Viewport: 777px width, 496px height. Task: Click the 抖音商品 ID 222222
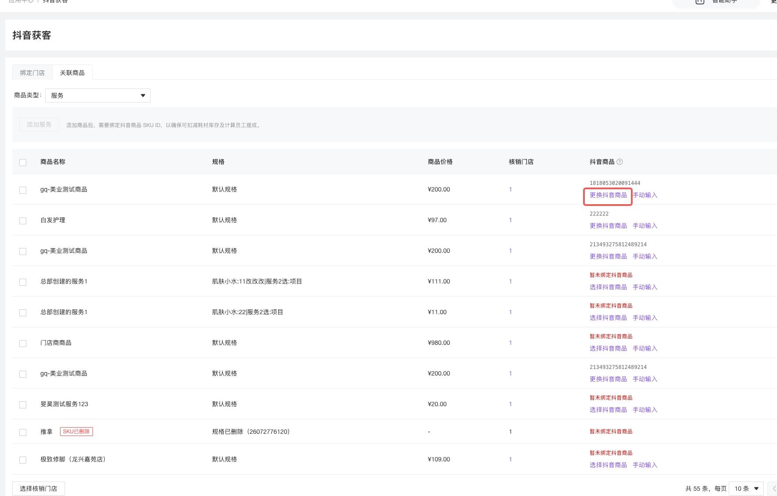pyautogui.click(x=599, y=214)
